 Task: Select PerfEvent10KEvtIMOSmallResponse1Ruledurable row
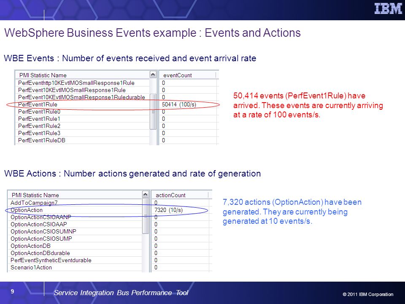(x=117, y=97)
